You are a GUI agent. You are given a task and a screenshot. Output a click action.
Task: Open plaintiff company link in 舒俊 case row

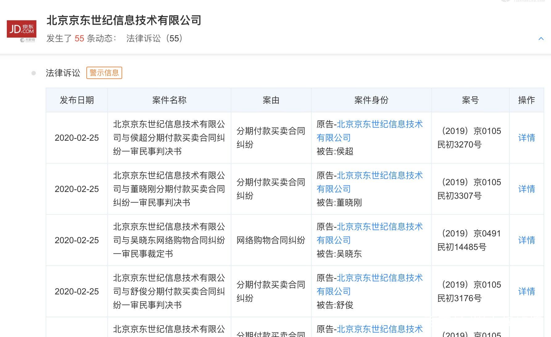[370, 285]
